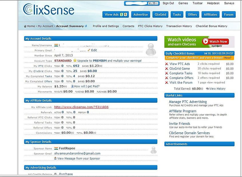Click the red X next to Complete Tasks
The width and height of the screenshot is (242, 177).
167,73
